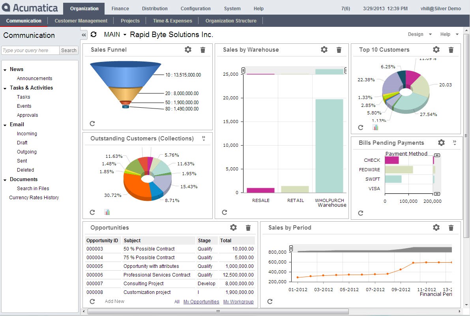Screen dimensions: 470x316
Task: Open settings gear on Top 10 Customers
Action: click(x=436, y=50)
